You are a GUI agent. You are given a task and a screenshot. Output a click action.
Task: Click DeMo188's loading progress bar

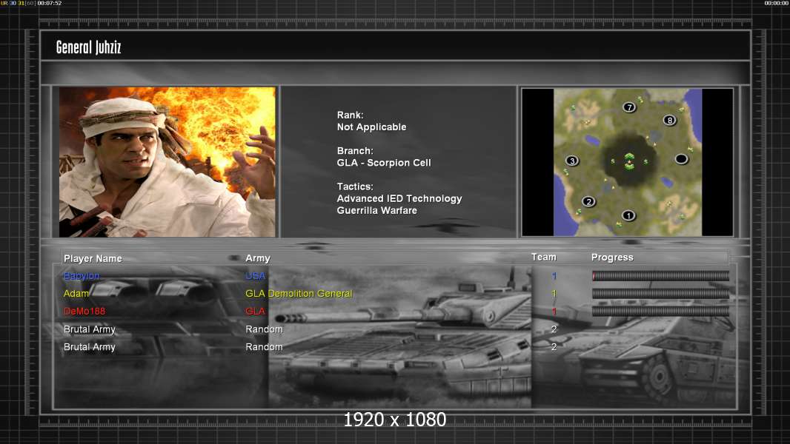[x=660, y=312]
